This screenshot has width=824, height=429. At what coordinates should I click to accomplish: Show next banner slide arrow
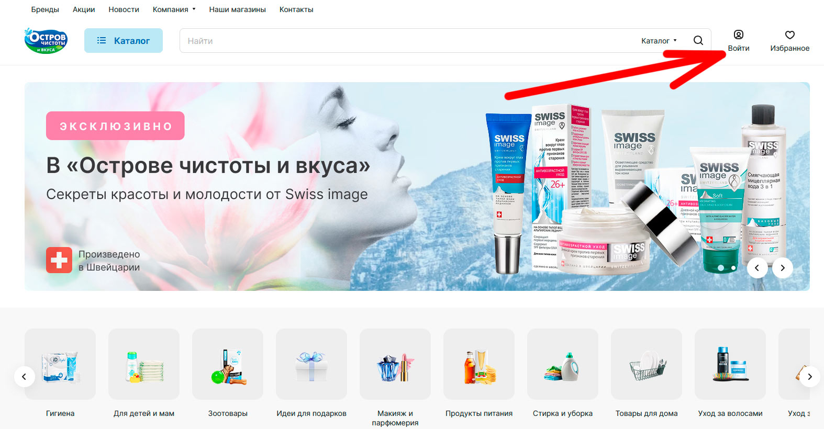click(x=783, y=268)
